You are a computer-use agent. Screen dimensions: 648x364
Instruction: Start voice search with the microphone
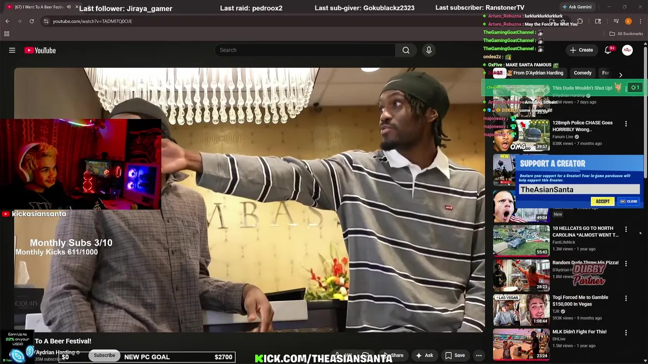(x=429, y=50)
